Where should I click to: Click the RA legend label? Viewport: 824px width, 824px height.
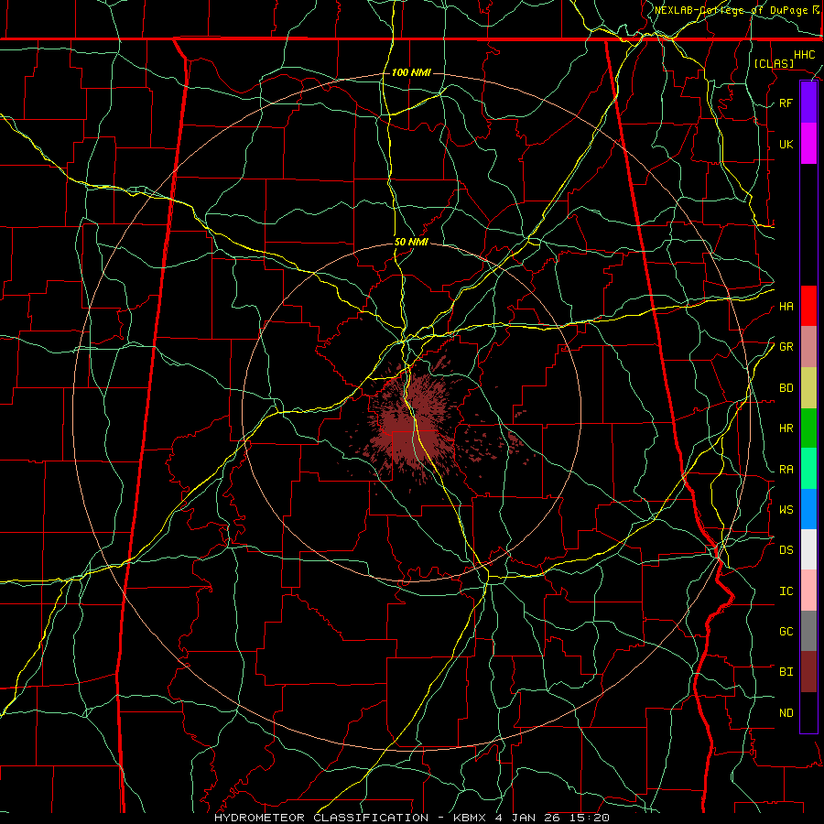pyautogui.click(x=786, y=470)
